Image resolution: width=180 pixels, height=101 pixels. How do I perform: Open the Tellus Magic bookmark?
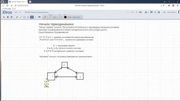click(7, 9)
